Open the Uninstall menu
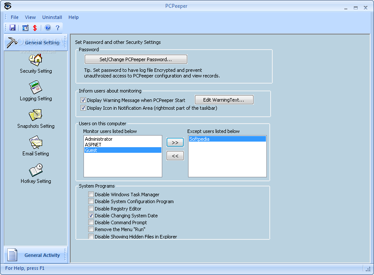This screenshot has width=374, height=275. [52, 17]
